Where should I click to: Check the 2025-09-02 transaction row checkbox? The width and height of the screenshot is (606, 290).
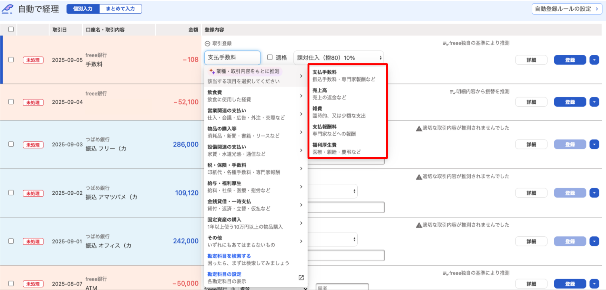tap(11, 193)
